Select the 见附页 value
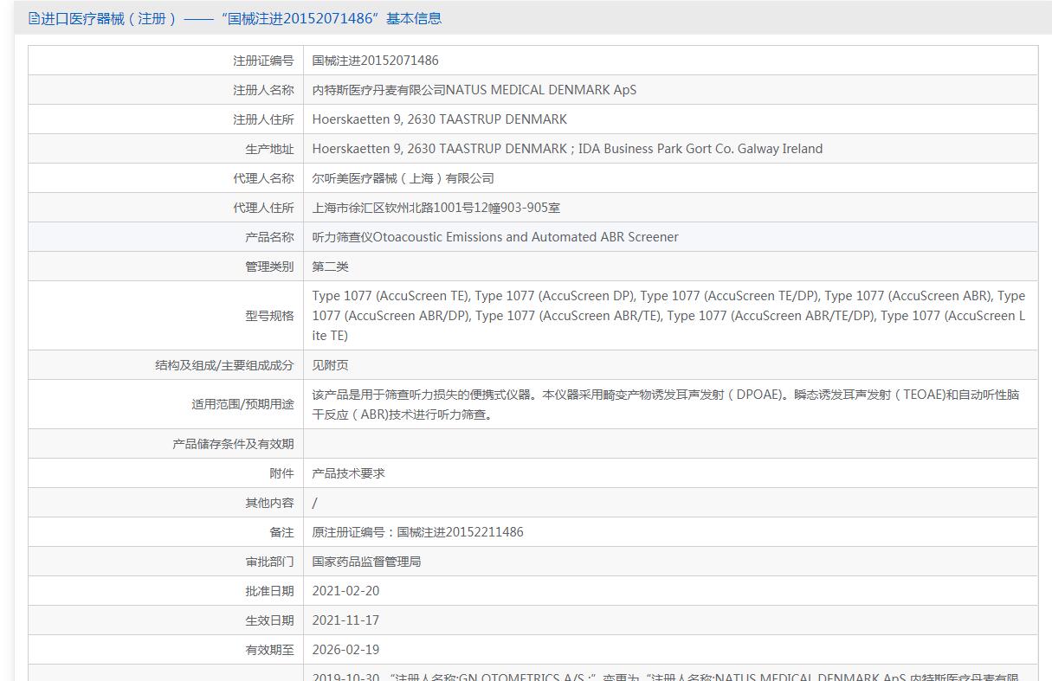The width and height of the screenshot is (1052, 681). [331, 365]
